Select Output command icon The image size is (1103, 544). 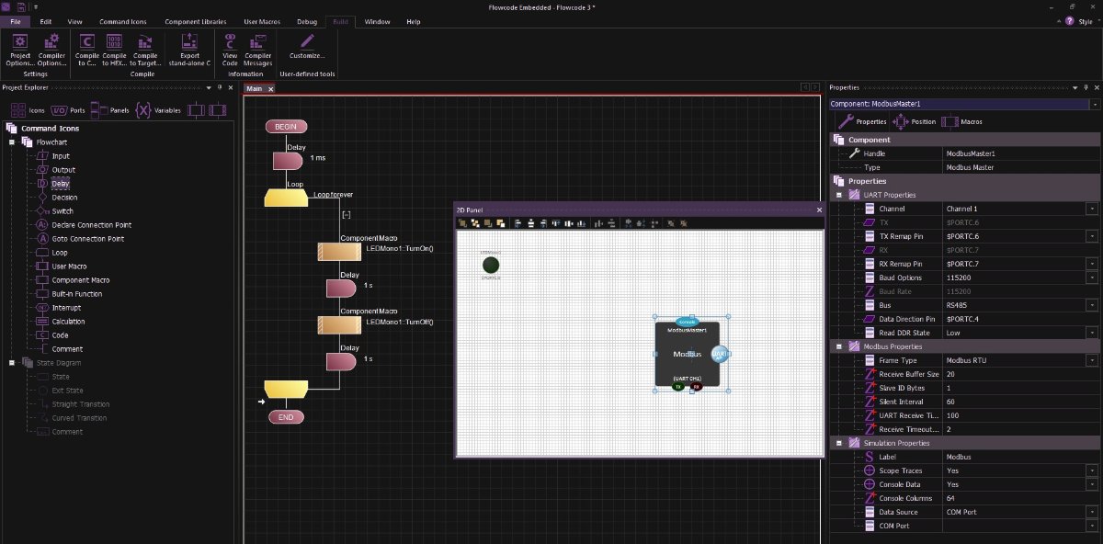(x=55, y=170)
